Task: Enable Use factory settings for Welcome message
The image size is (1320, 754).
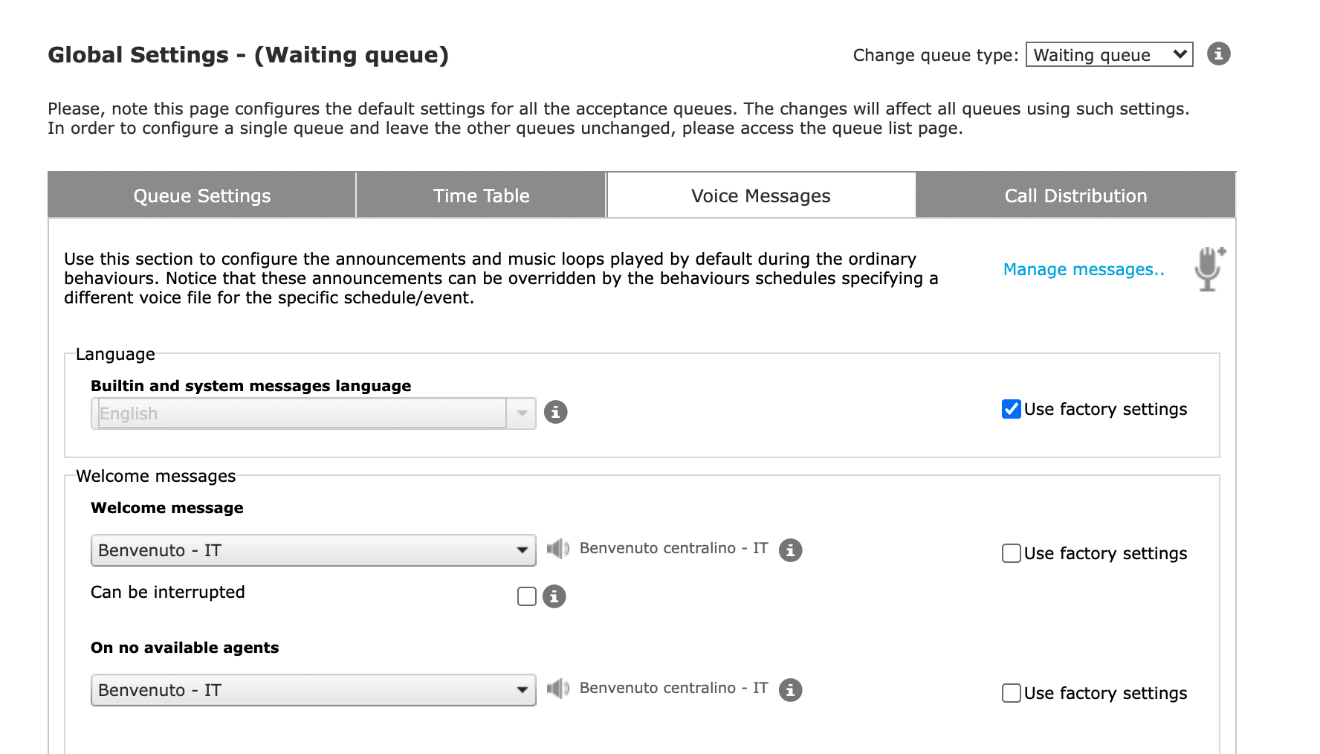Action: (1011, 554)
